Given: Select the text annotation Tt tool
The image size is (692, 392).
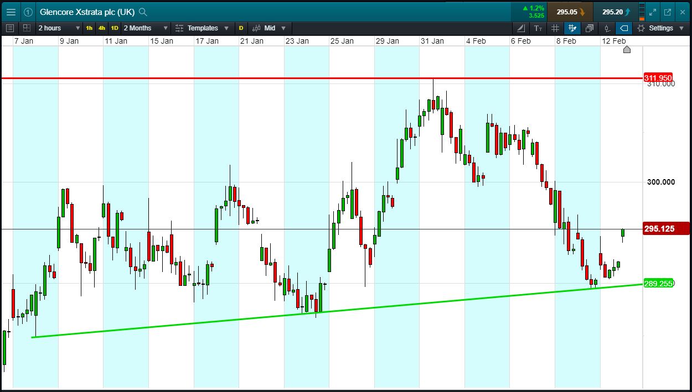Looking at the screenshot, I should click(538, 28).
